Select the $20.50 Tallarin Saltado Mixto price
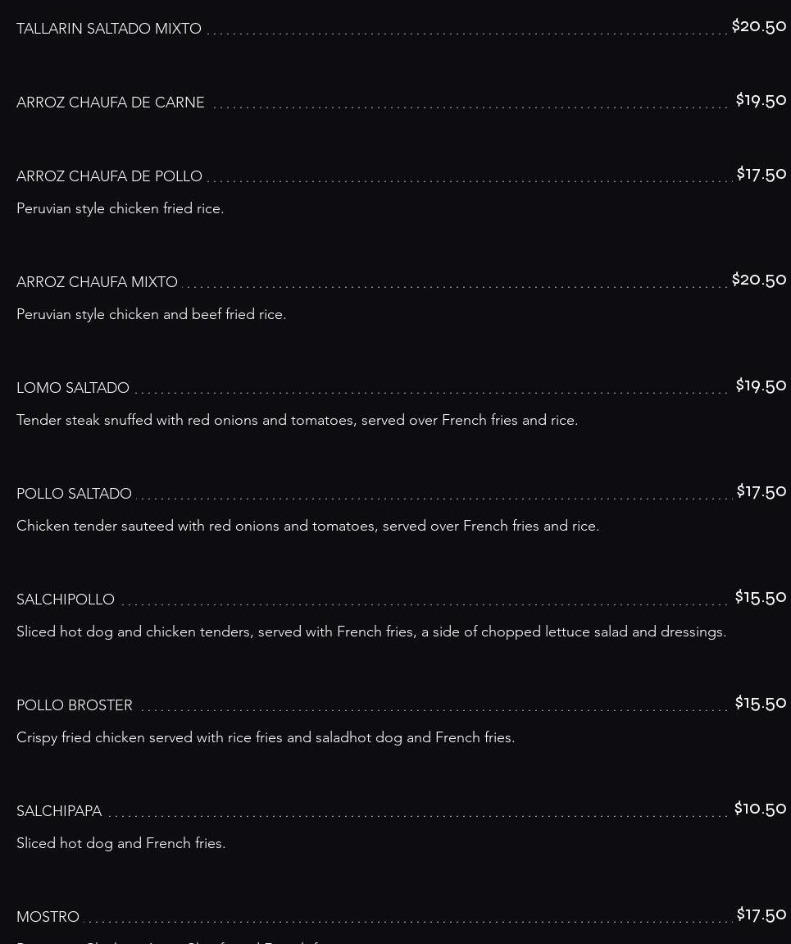Image resolution: width=791 pixels, height=944 pixels. click(x=759, y=25)
